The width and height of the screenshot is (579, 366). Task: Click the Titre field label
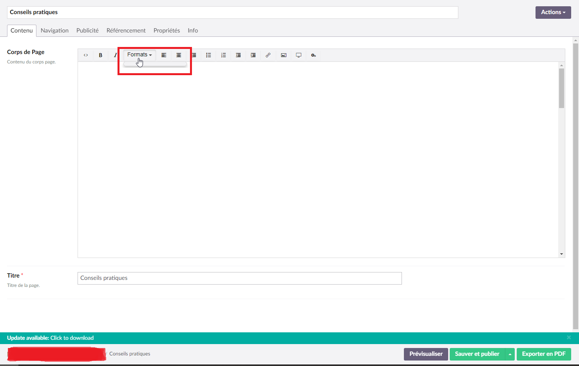[x=13, y=276]
